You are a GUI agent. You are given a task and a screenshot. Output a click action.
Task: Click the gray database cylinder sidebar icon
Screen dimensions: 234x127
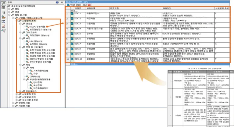click(4, 12)
